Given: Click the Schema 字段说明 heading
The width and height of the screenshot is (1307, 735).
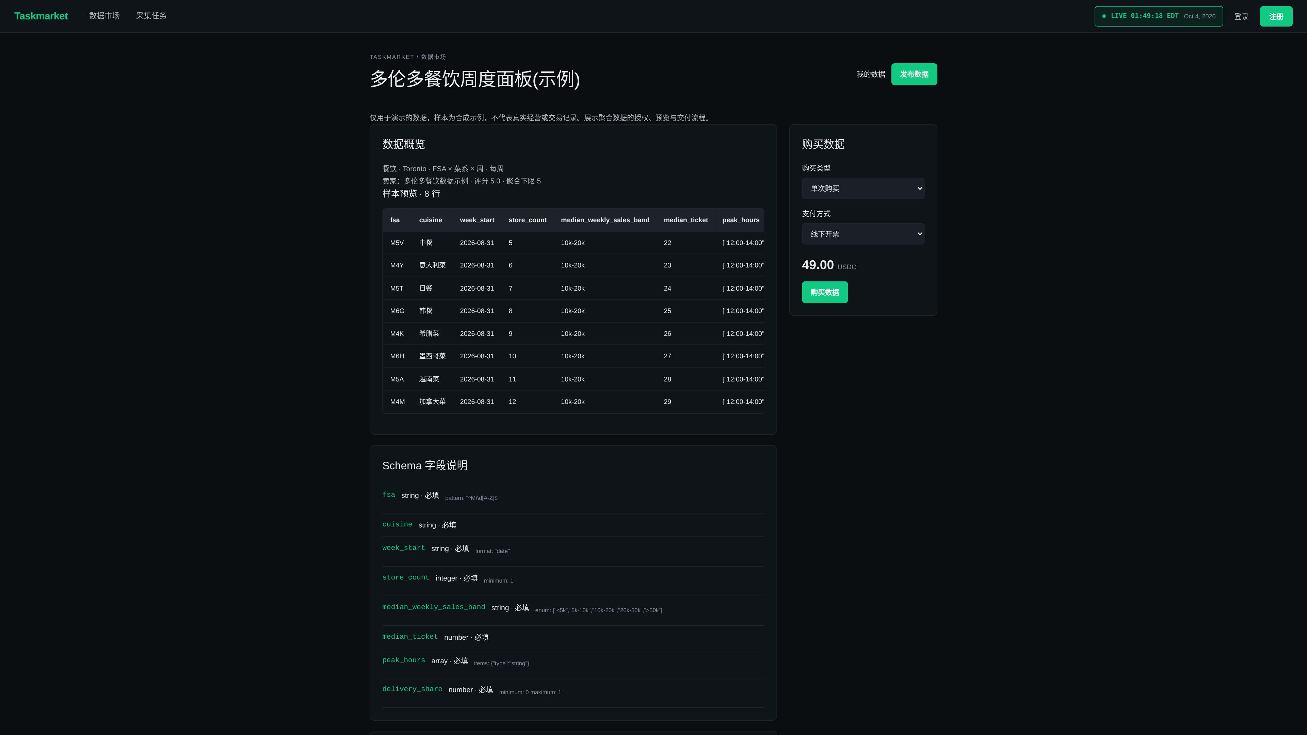Looking at the screenshot, I should pos(425,465).
